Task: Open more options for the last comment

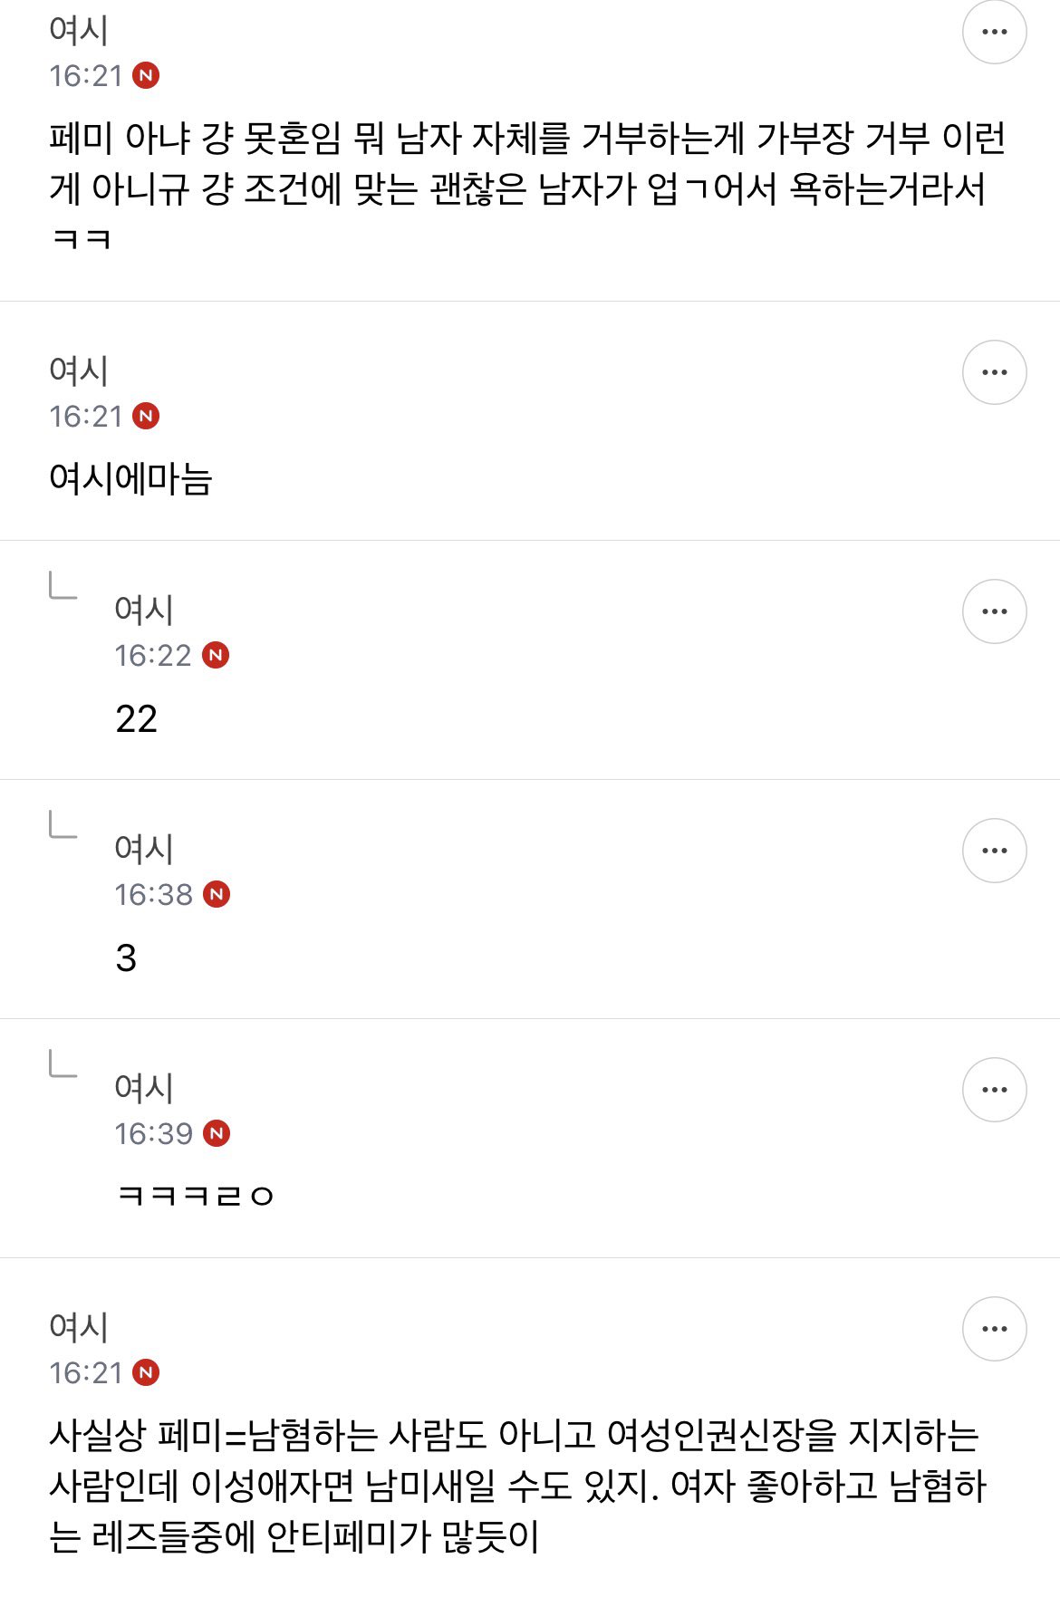Action: tap(994, 1329)
